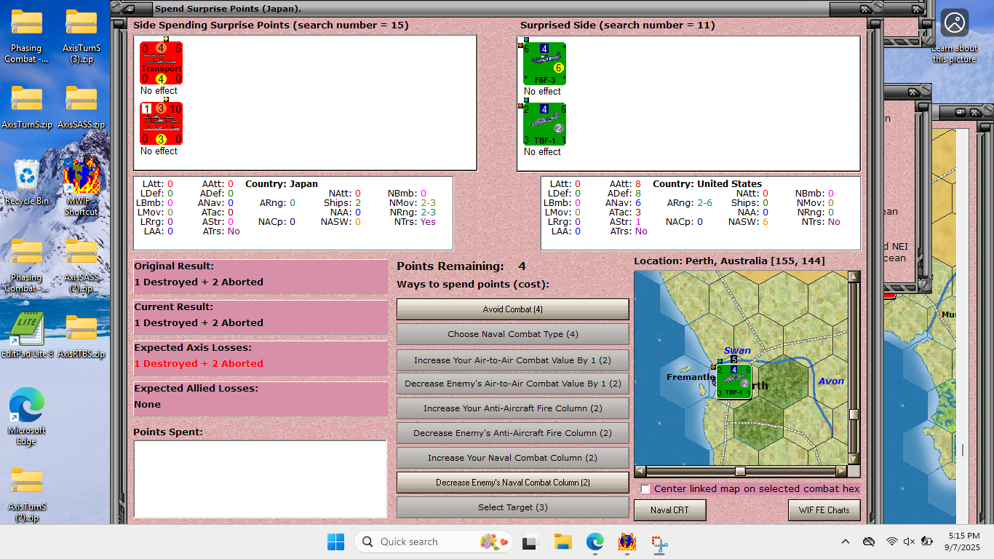Open the Recycle Bin
994x559 pixels.
click(x=27, y=183)
